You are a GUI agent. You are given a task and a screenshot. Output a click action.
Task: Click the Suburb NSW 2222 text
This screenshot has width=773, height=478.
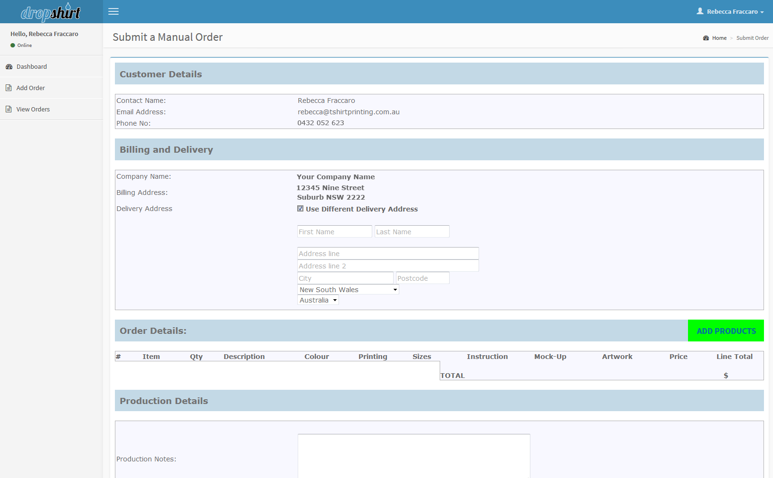click(331, 197)
